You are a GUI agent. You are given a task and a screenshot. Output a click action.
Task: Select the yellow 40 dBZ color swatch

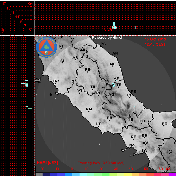tap(128, 174)
